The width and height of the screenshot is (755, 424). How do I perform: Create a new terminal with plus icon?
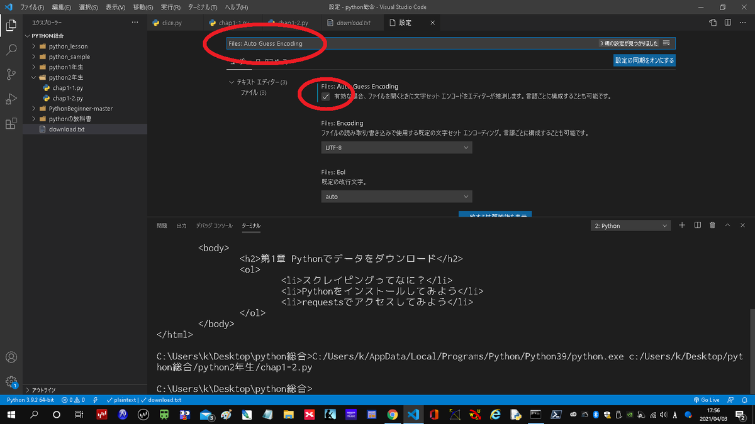point(682,226)
